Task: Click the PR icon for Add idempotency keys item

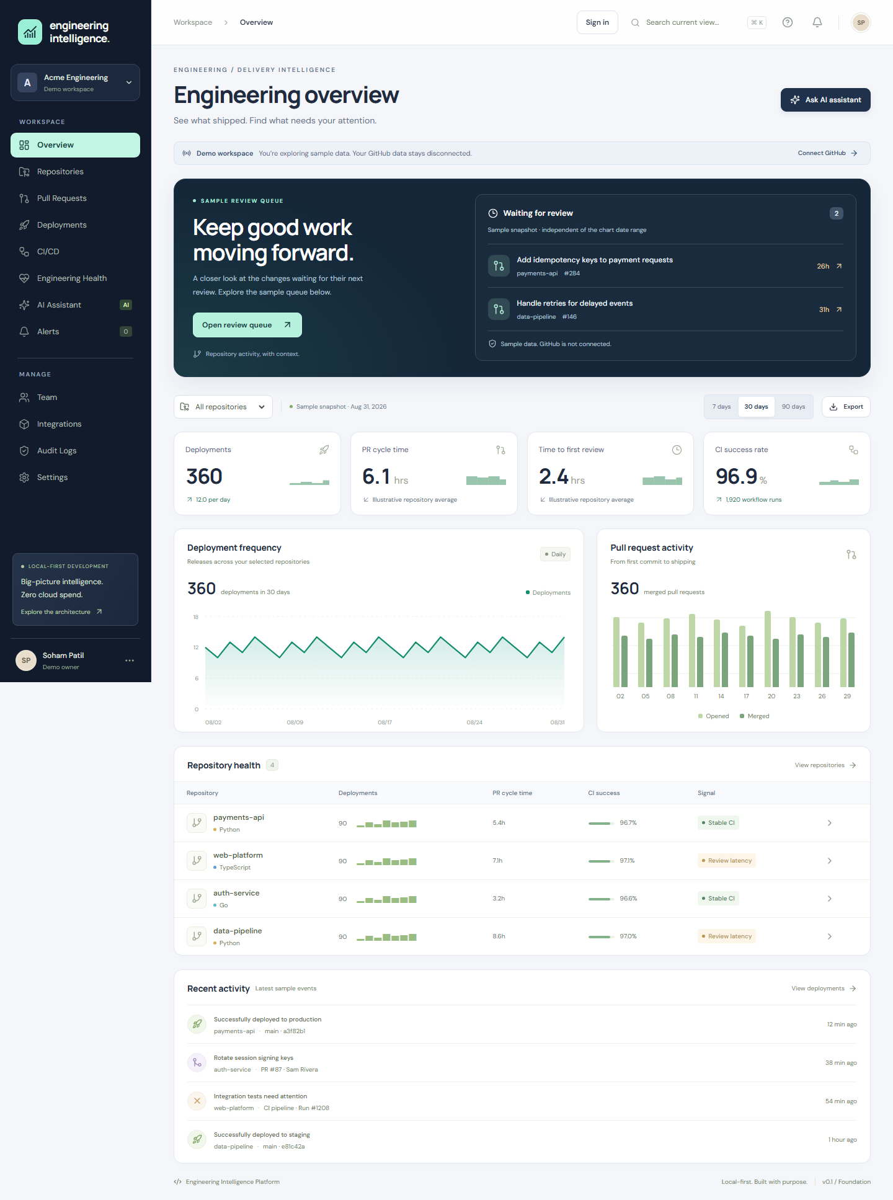Action: tap(499, 266)
